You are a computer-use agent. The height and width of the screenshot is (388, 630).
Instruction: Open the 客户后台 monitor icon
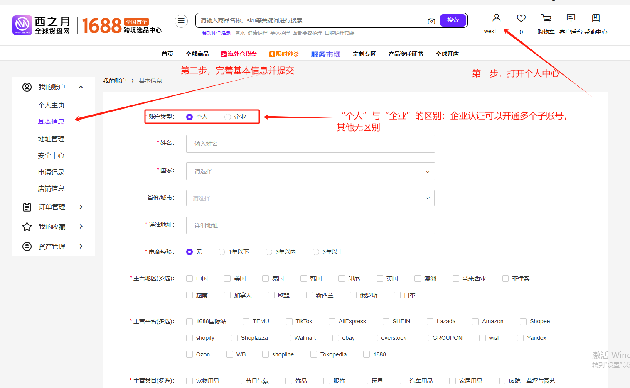(x=571, y=18)
